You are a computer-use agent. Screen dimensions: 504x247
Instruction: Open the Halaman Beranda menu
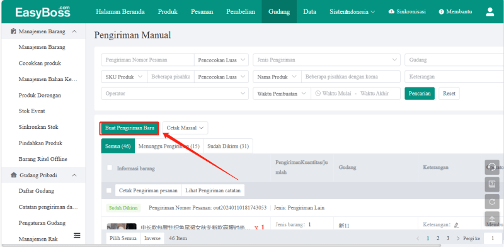click(x=120, y=12)
